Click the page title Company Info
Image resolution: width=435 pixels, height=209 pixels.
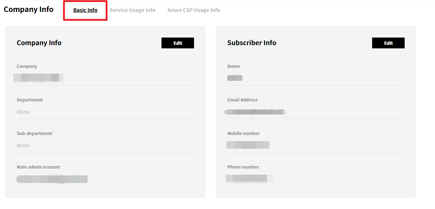click(29, 9)
